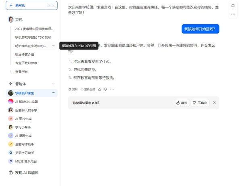Click the share icon at top right

coord(233,5)
